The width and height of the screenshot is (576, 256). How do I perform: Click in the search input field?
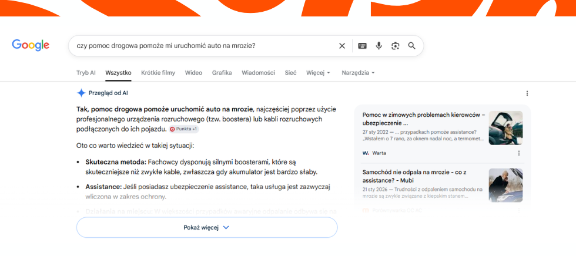(x=202, y=46)
